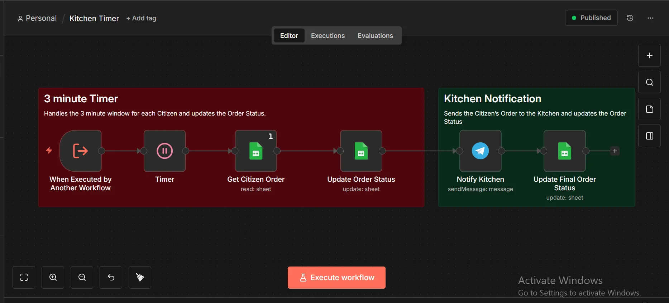This screenshot has height=303, width=669.
Task: Click the Timer node output connector
Action: click(x=186, y=151)
